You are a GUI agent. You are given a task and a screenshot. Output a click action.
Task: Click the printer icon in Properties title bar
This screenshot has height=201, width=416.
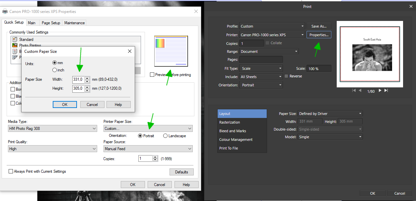[x=5, y=11]
